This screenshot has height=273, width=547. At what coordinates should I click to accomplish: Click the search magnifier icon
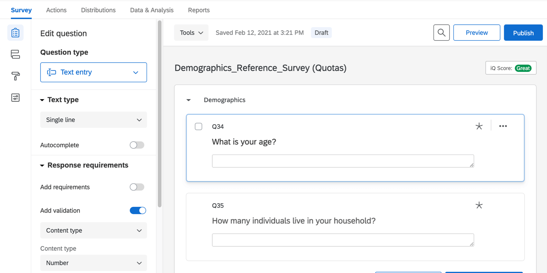[441, 33]
